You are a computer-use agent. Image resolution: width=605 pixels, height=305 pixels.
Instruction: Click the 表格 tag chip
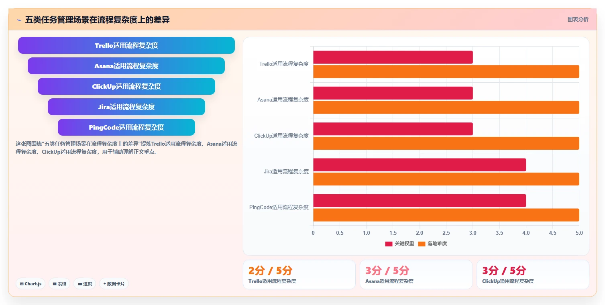(x=59, y=284)
